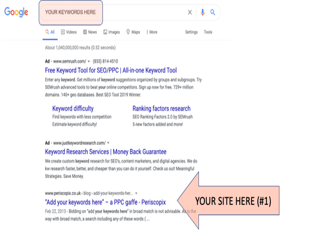Open Keyword Research Services ad link

coord(106,152)
